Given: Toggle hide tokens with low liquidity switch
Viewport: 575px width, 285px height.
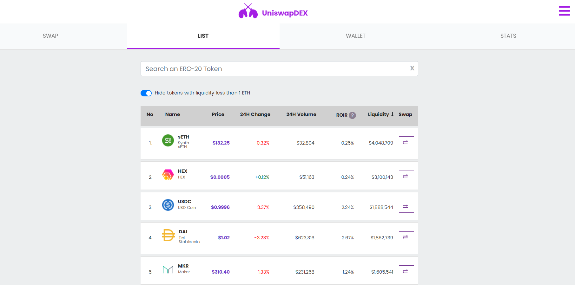Looking at the screenshot, I should coord(146,93).
